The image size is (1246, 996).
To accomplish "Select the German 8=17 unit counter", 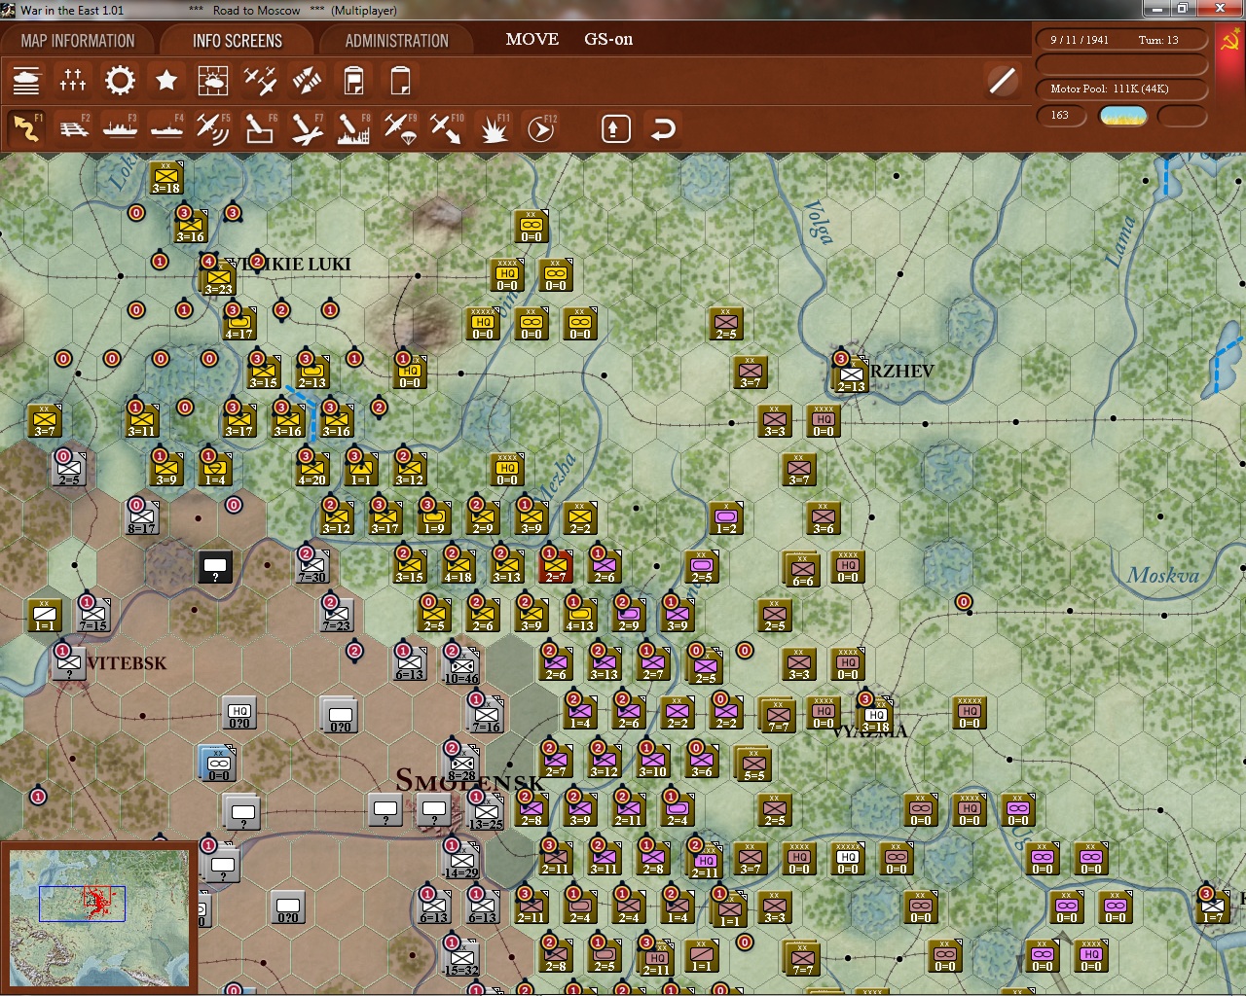I will coord(142,516).
